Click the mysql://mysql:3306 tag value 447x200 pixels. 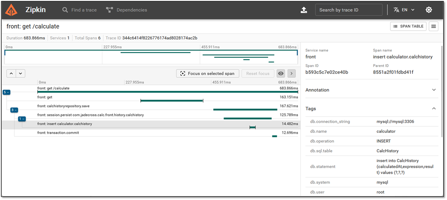(x=395, y=122)
